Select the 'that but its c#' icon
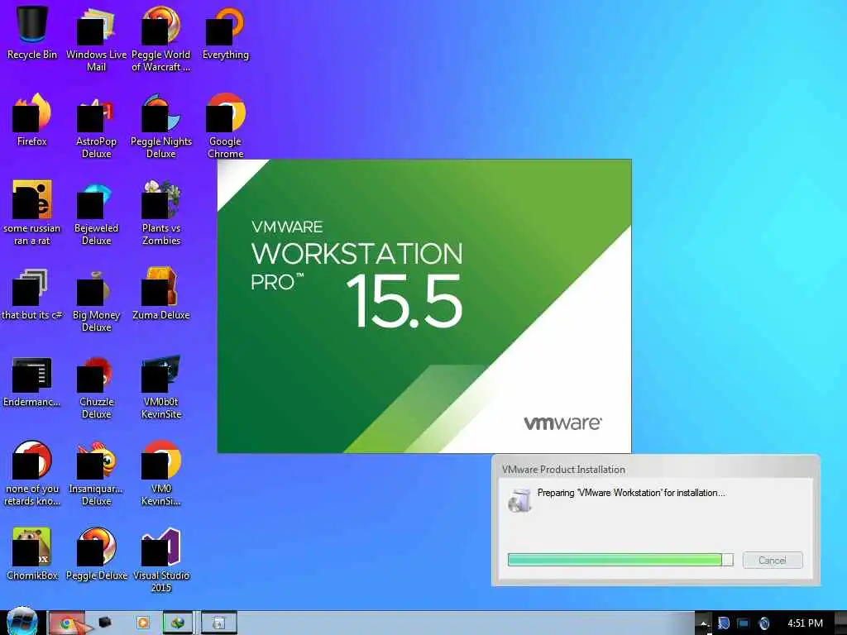The height and width of the screenshot is (635, 847). pyautogui.click(x=32, y=294)
